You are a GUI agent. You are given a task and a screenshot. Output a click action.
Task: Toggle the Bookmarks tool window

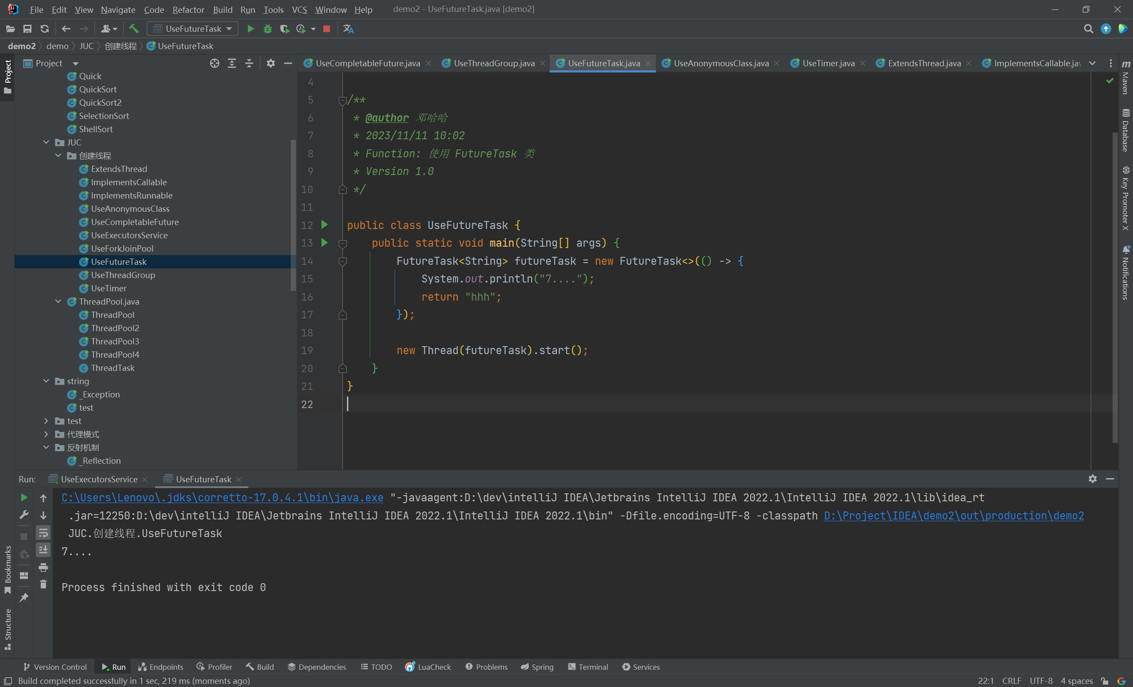coord(8,569)
